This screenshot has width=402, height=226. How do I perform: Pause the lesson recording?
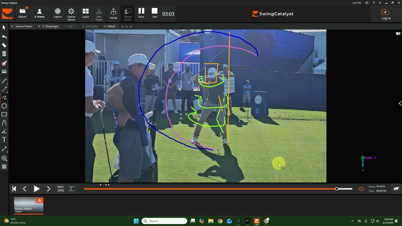[x=141, y=13]
